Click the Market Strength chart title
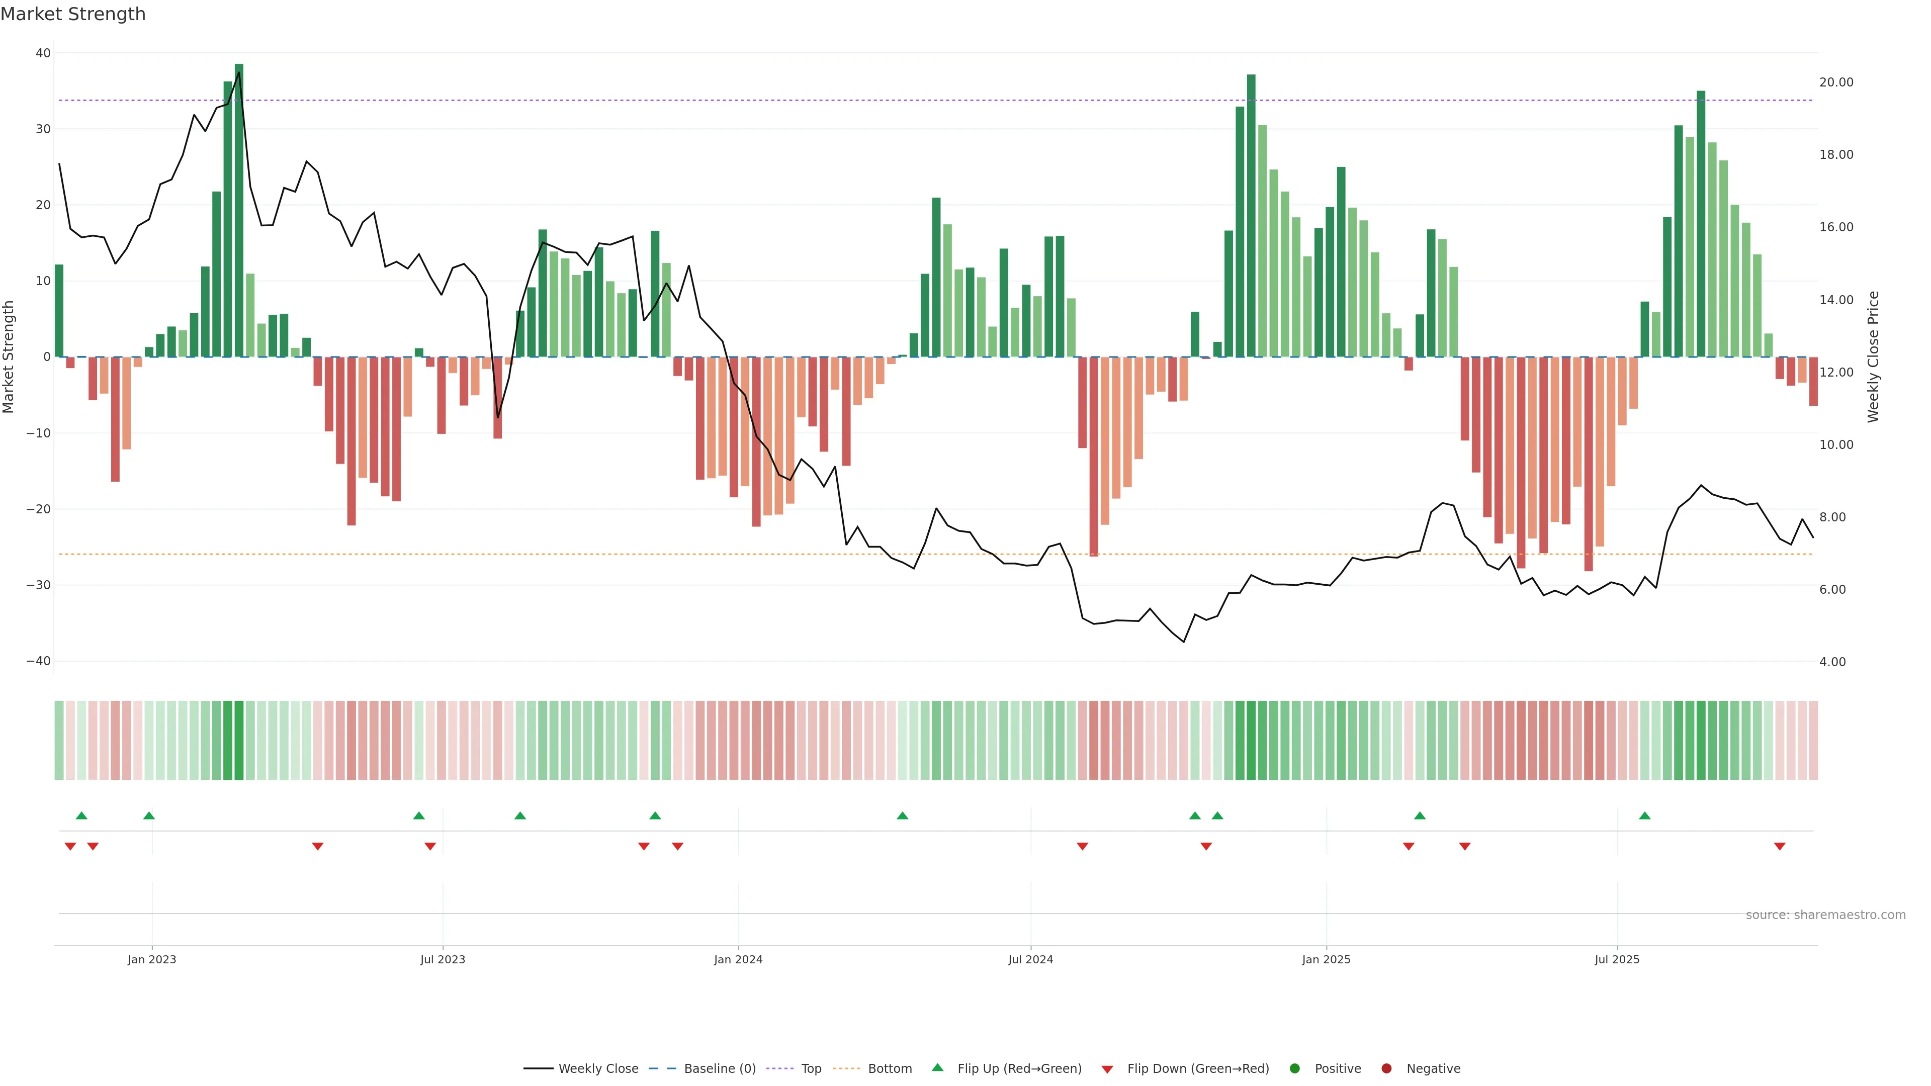The height and width of the screenshot is (1086, 1931). point(73,14)
